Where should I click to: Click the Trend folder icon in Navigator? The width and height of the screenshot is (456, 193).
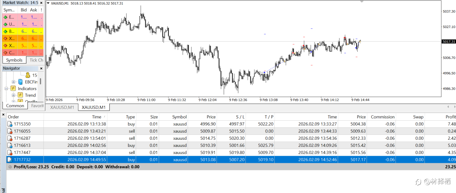[x=20, y=95]
